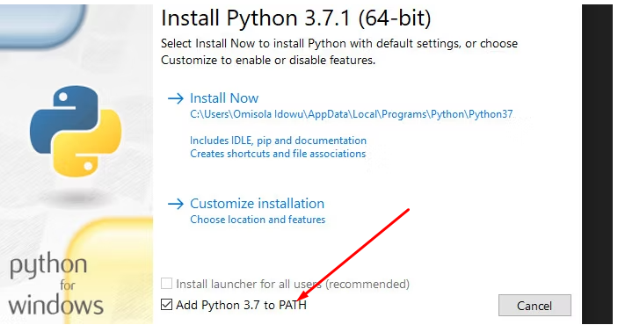Click the Python logo image
618x325 pixels.
click(x=76, y=131)
